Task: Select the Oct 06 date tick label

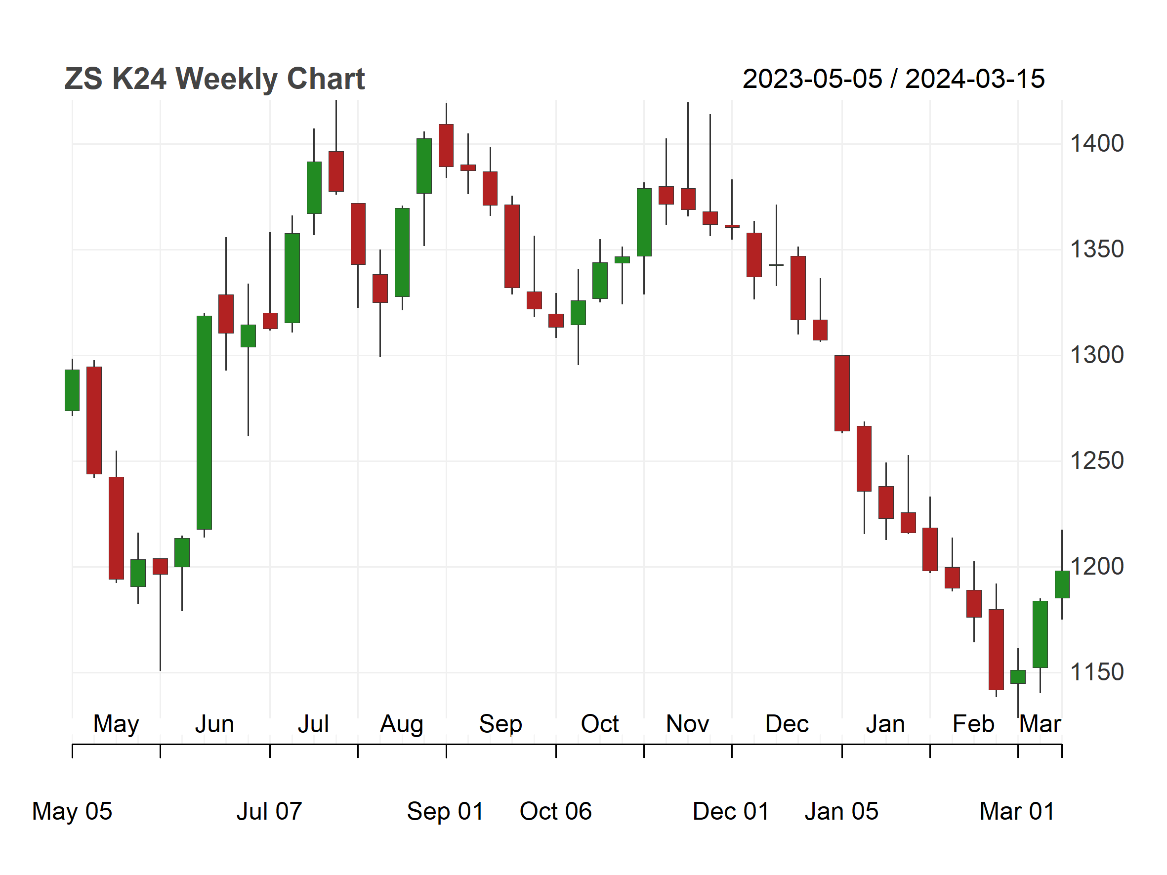Action: click(x=555, y=812)
